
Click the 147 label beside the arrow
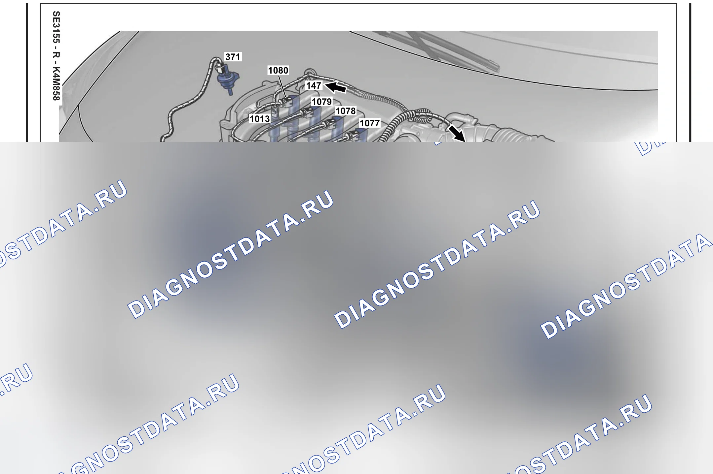click(314, 85)
